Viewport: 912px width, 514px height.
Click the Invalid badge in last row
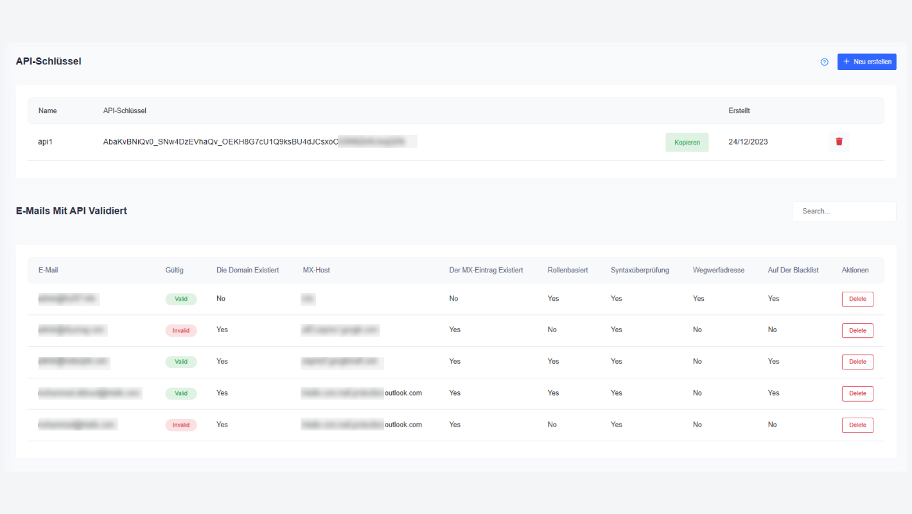pos(181,425)
